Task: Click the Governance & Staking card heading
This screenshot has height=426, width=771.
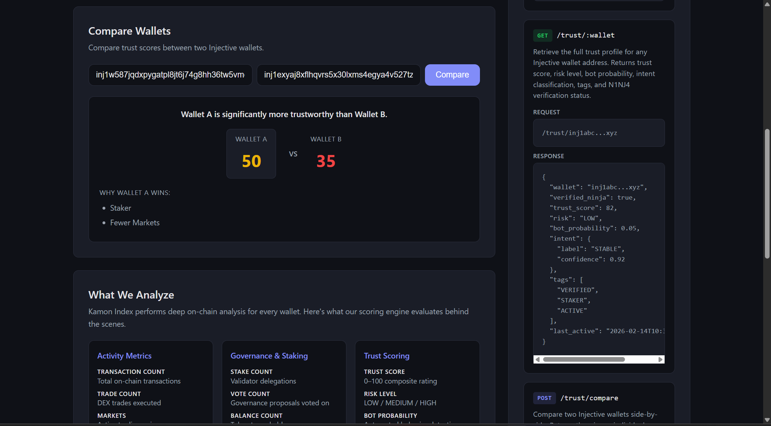Action: pos(269,356)
